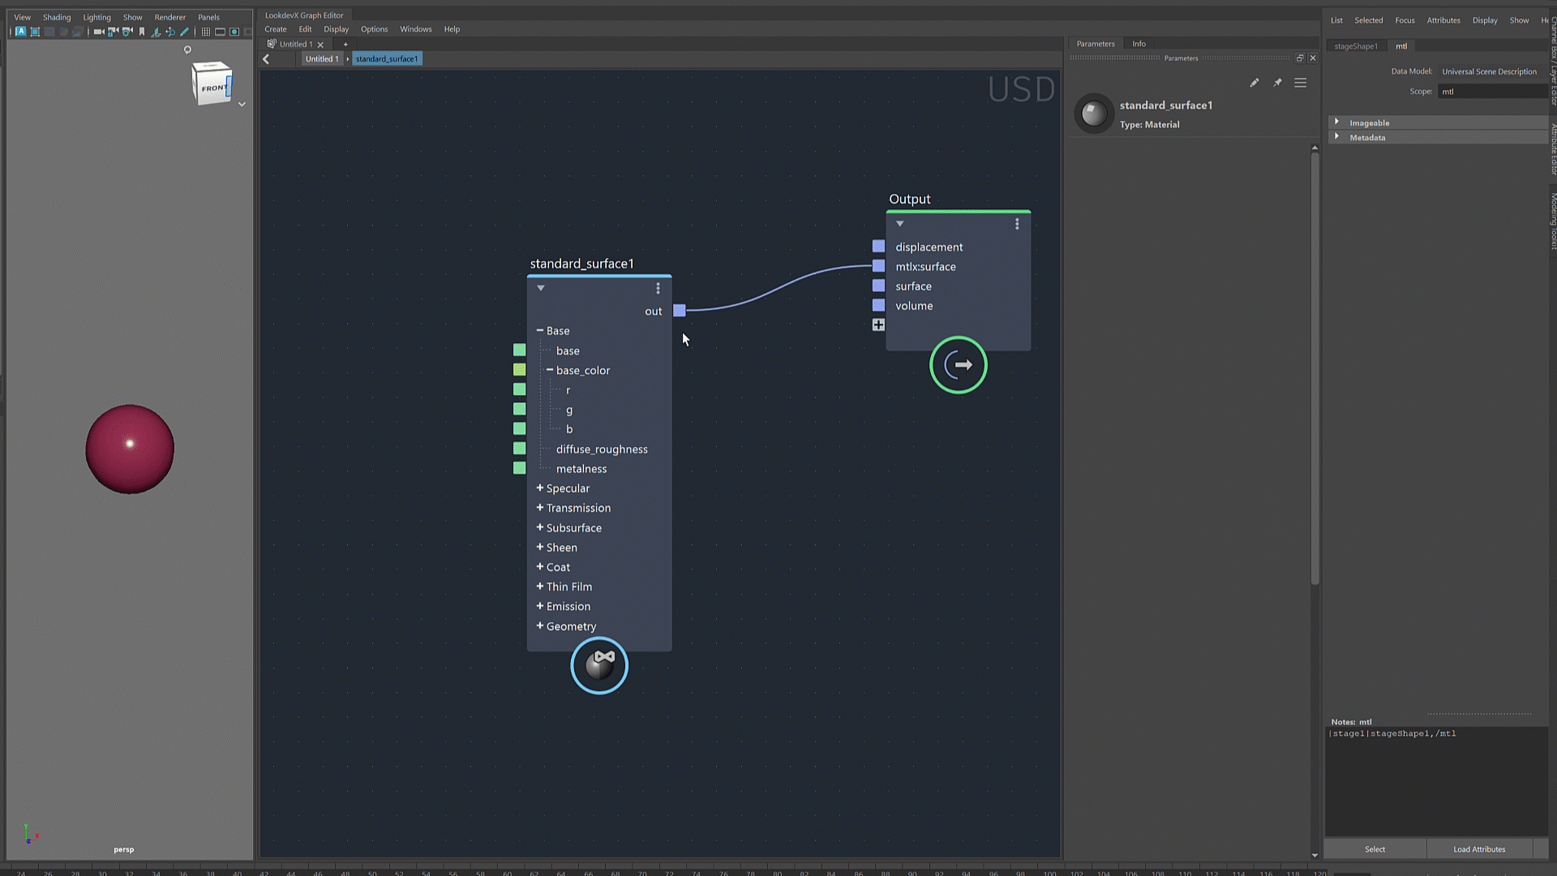The width and height of the screenshot is (1557, 876).
Task: Toggle the lock camera icon in viewport toolbar
Action: point(113,32)
